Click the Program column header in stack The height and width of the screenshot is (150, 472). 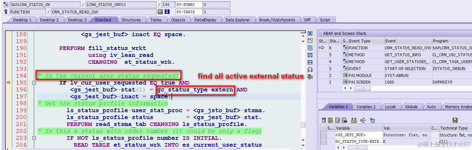452,41
